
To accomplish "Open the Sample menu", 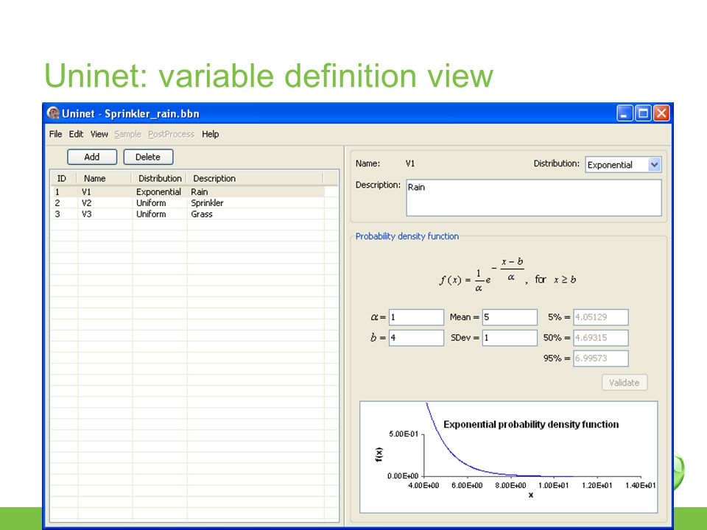I will click(127, 134).
